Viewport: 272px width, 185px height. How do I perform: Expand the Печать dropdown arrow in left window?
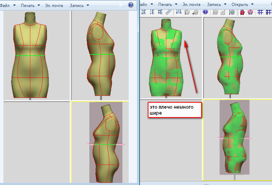tap(39, 5)
